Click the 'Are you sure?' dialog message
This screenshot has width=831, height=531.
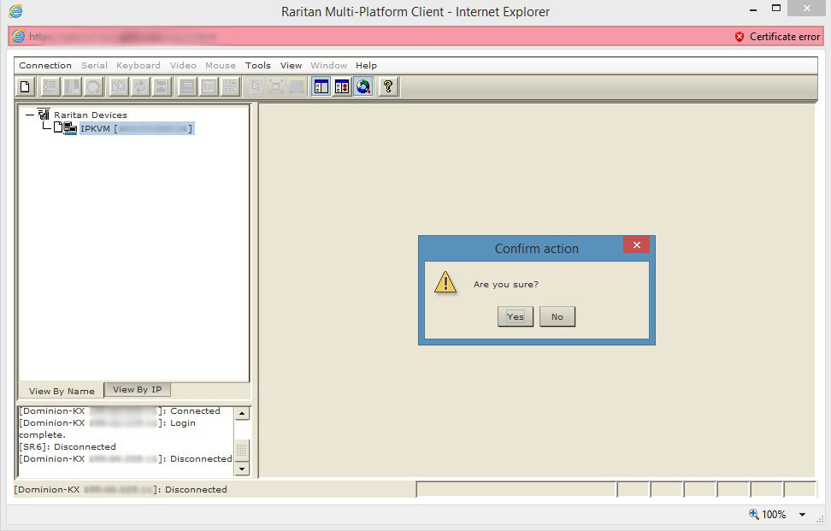tap(505, 285)
